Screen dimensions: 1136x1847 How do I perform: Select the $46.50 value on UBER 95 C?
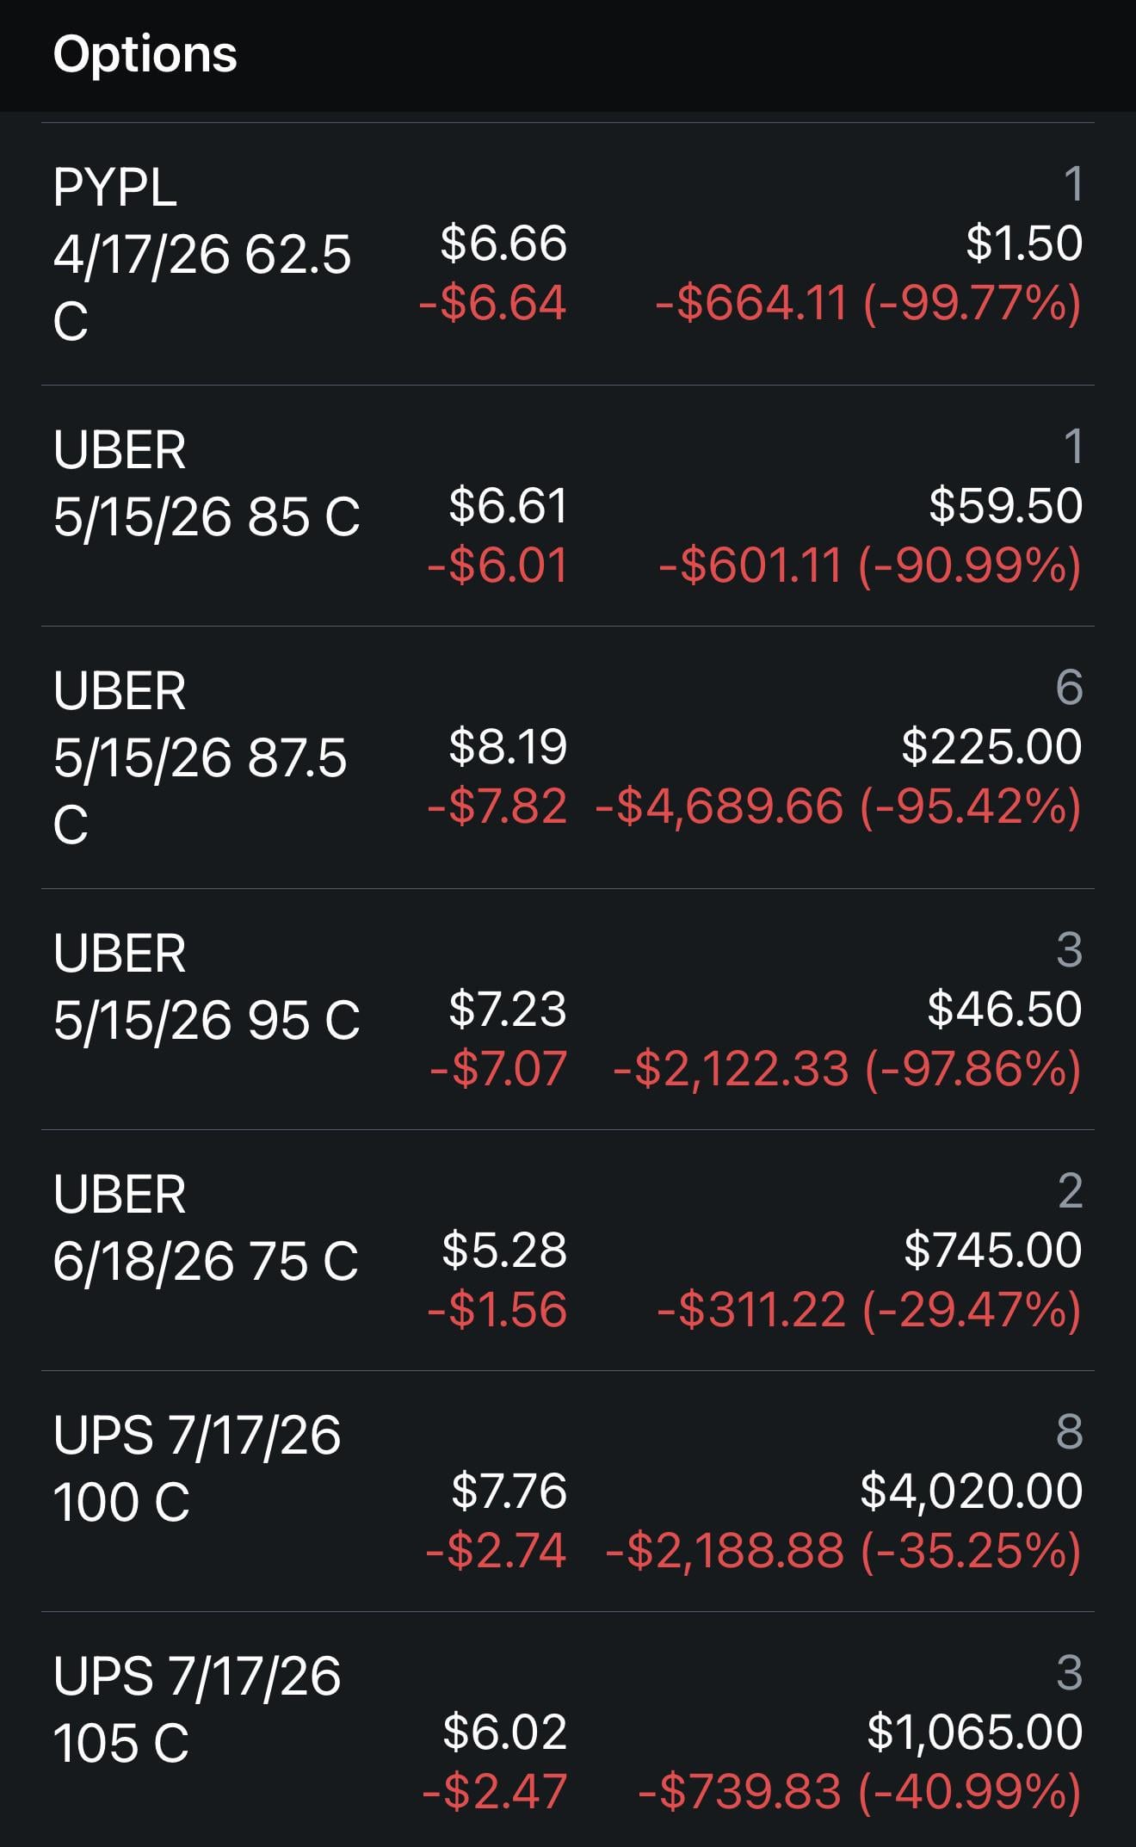tap(1004, 1009)
